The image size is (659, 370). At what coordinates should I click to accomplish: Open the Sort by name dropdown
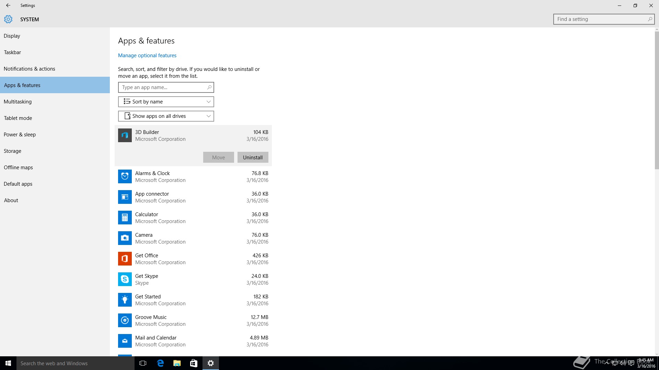166,102
